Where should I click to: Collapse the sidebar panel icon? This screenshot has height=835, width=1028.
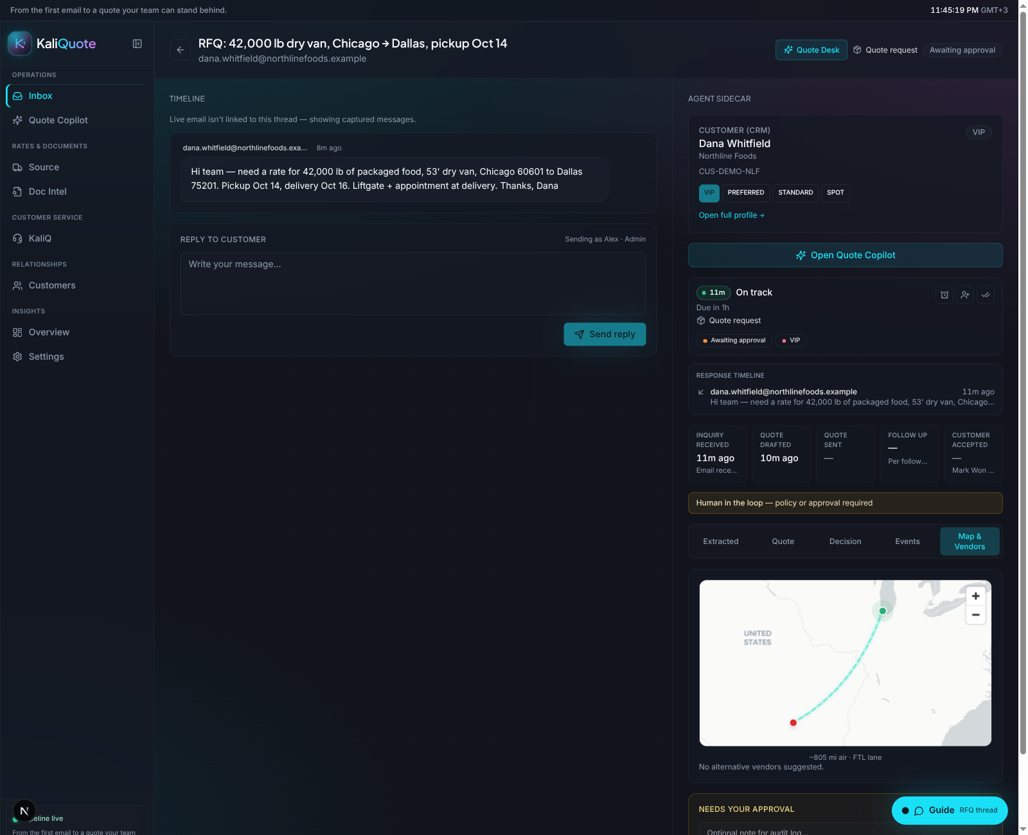tap(137, 44)
